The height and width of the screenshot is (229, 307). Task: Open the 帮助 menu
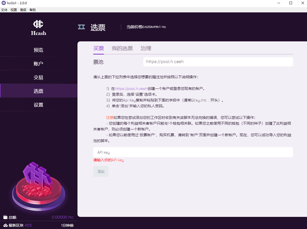(x=33, y=10)
